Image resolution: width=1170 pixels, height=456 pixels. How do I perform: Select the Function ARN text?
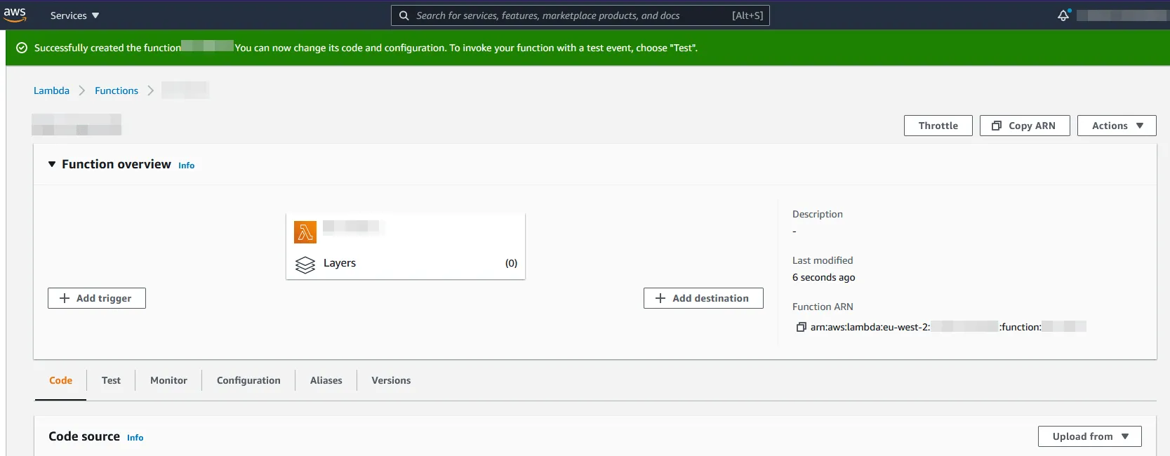coord(948,327)
